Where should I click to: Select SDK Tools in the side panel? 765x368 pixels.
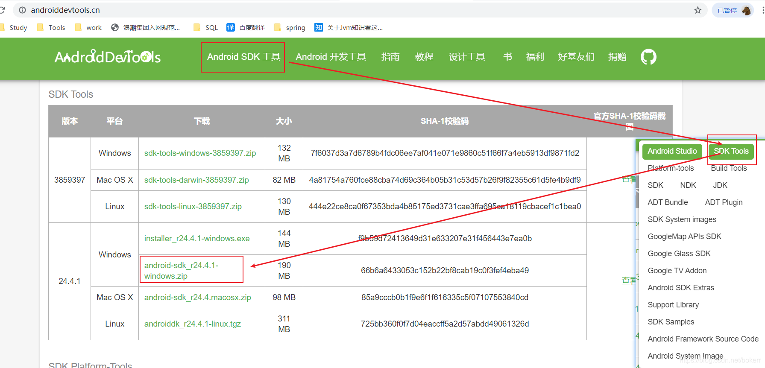tap(731, 151)
